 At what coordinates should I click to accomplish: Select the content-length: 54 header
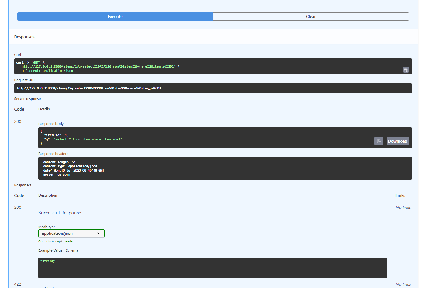[59, 162]
